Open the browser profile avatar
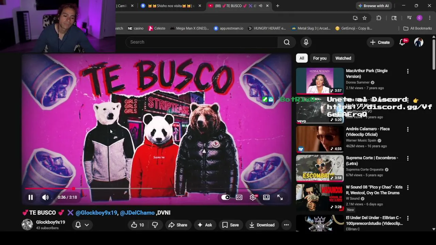 point(420,18)
